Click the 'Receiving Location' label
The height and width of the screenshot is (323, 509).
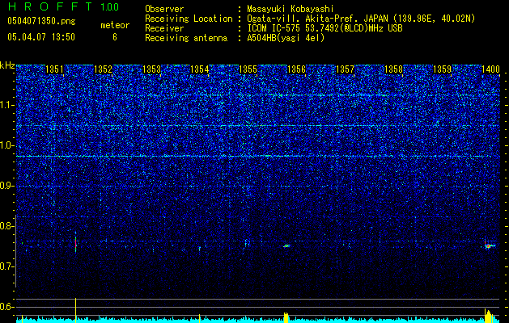pos(189,19)
